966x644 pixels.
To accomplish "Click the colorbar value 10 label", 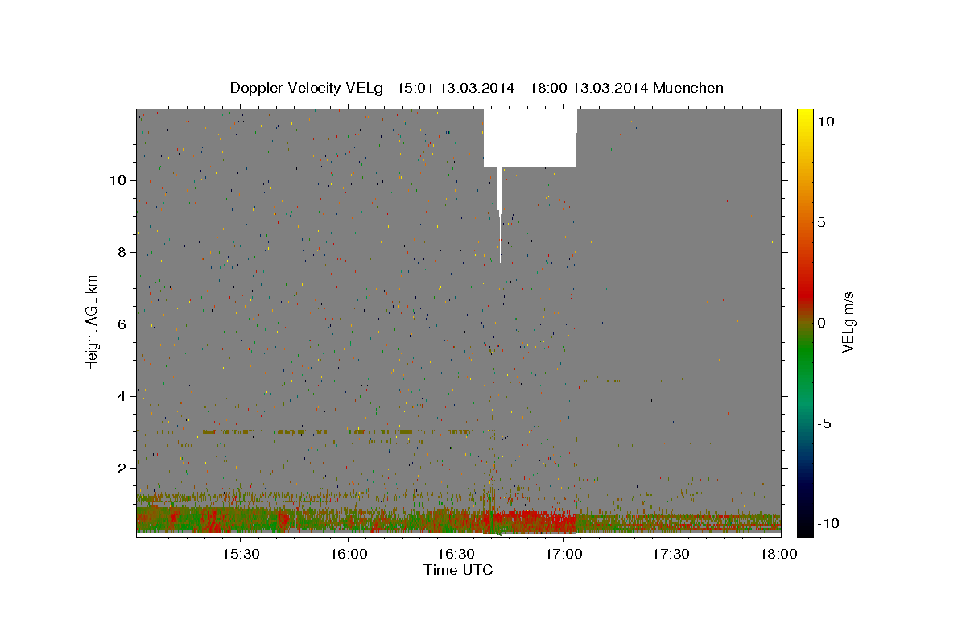I will tap(824, 122).
